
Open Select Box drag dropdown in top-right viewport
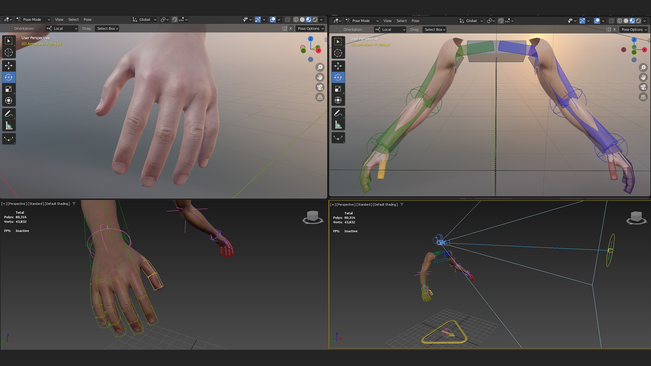(x=435, y=29)
